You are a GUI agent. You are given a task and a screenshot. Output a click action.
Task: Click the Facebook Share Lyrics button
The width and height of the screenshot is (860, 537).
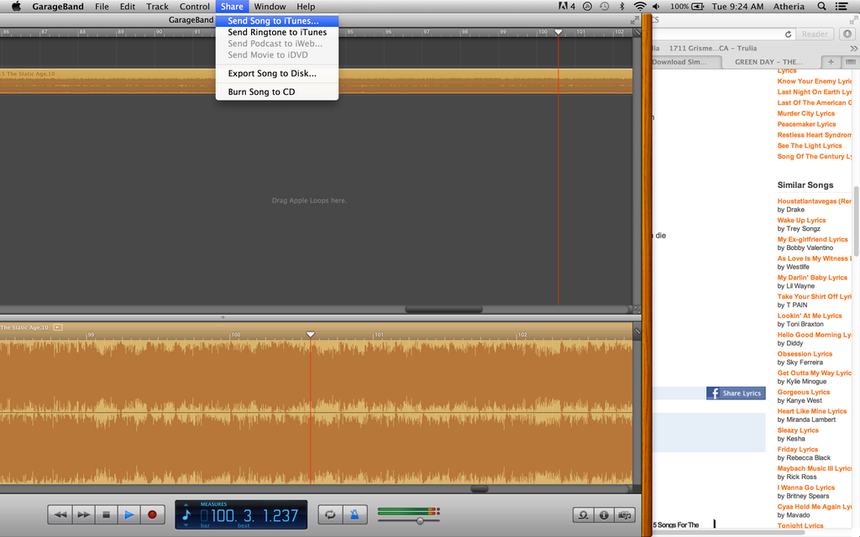pos(736,393)
